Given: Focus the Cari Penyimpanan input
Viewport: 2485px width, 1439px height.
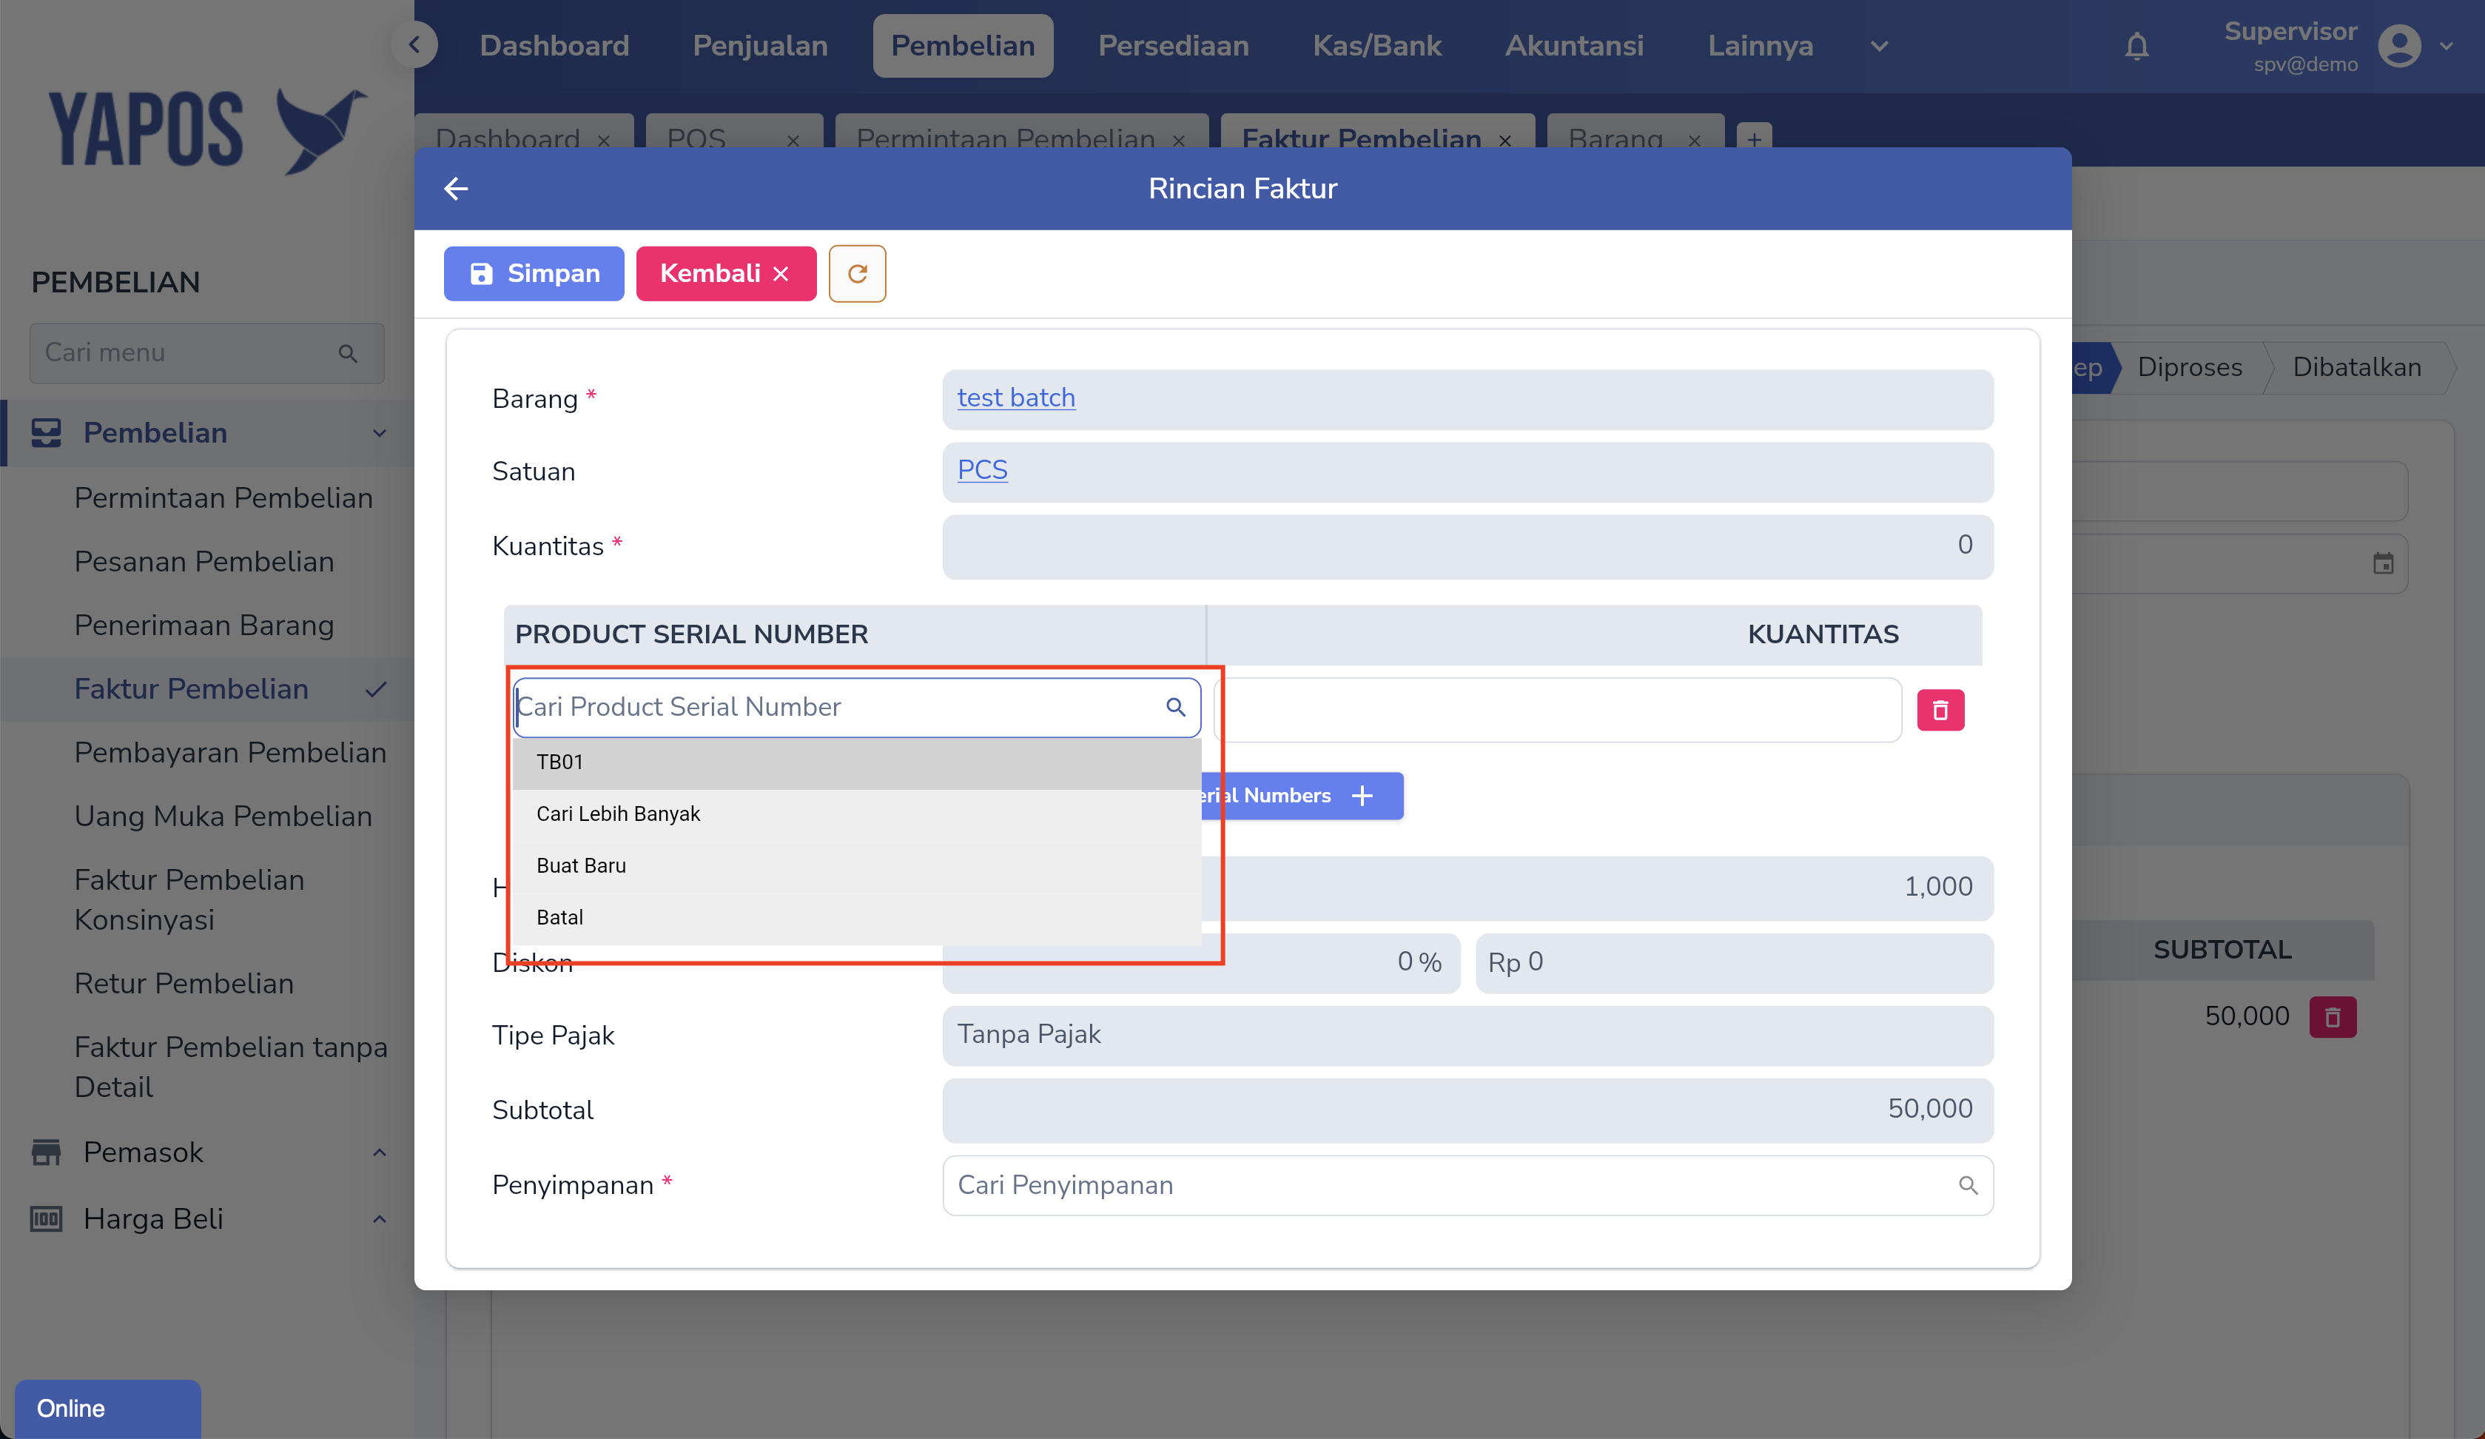Looking at the screenshot, I should tap(1467, 1186).
